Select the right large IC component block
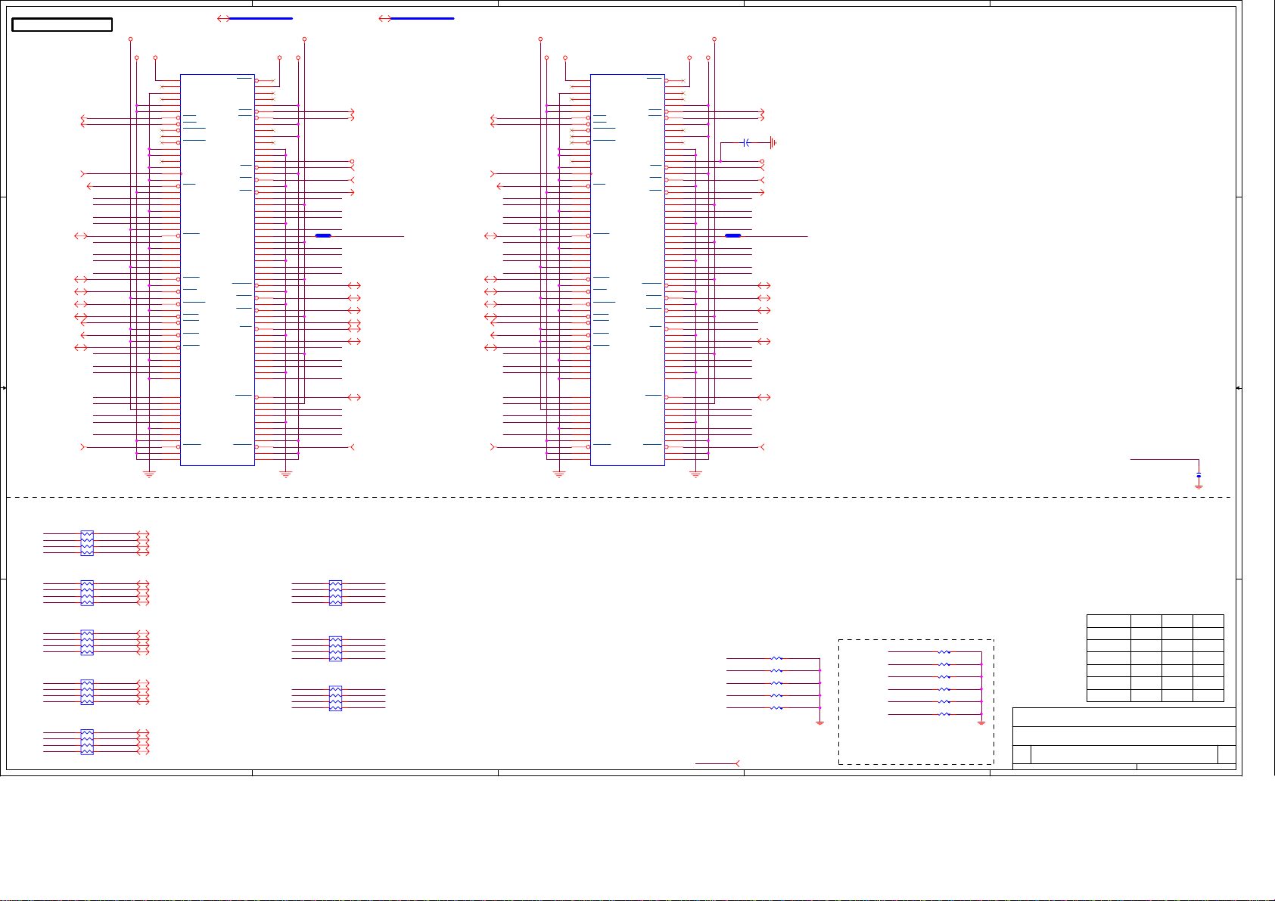The image size is (1275, 901). [627, 269]
